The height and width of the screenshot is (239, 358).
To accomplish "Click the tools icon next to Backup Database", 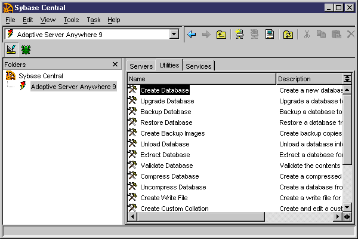I will [132, 111].
